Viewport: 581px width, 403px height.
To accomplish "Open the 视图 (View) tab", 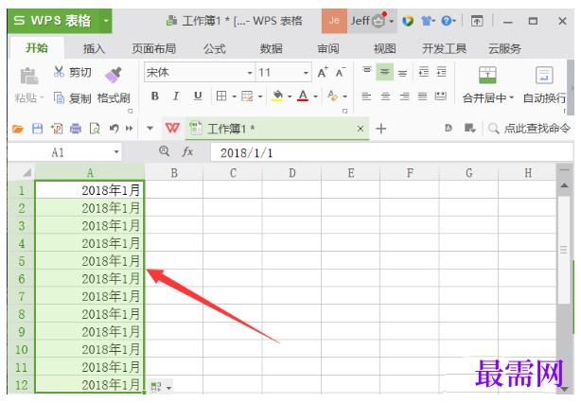I will [x=384, y=48].
